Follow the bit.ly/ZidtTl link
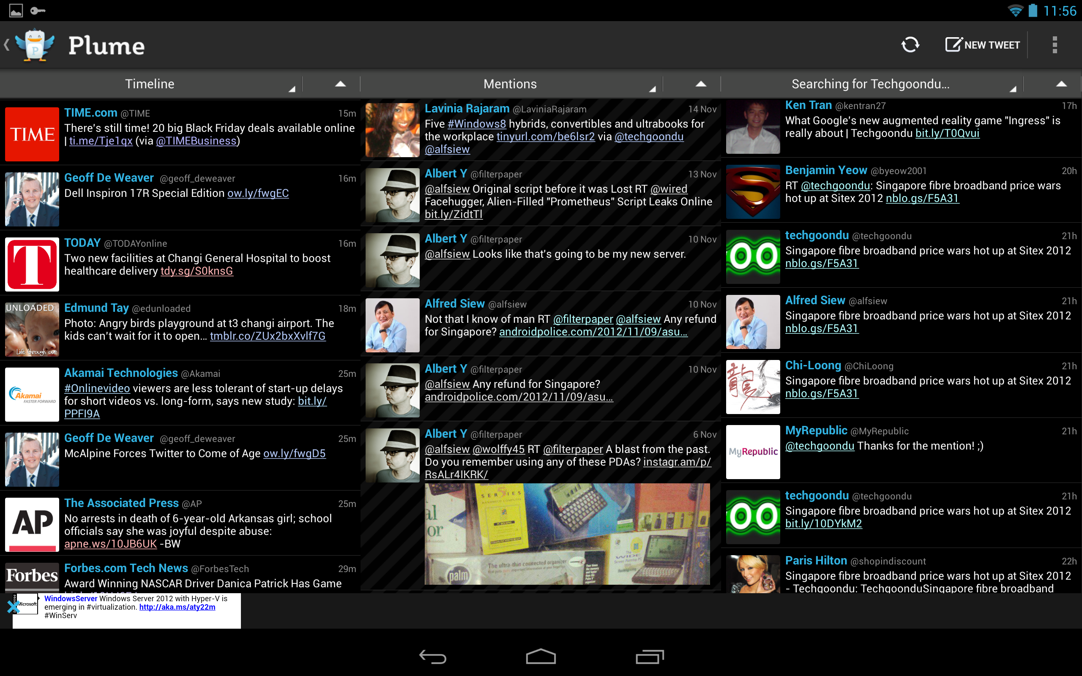Image resolution: width=1082 pixels, height=676 pixels. pyautogui.click(x=454, y=214)
